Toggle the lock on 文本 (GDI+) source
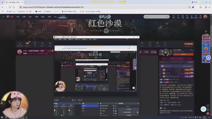 coord(116,108)
